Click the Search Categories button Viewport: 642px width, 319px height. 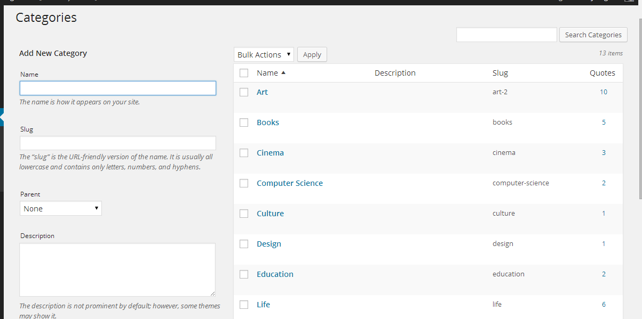tap(593, 35)
